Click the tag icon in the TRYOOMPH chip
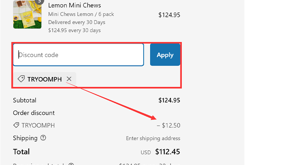Viewport: 288px width, 165px height. [x=21, y=79]
